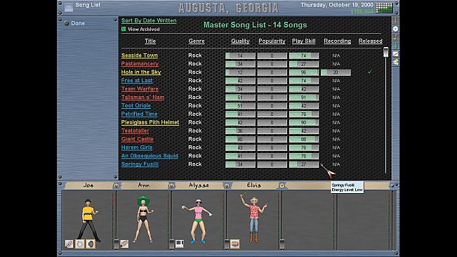Viewport: 457px width, 257px height.
Task: Select the Alyssa name tab
Action: (x=199, y=185)
